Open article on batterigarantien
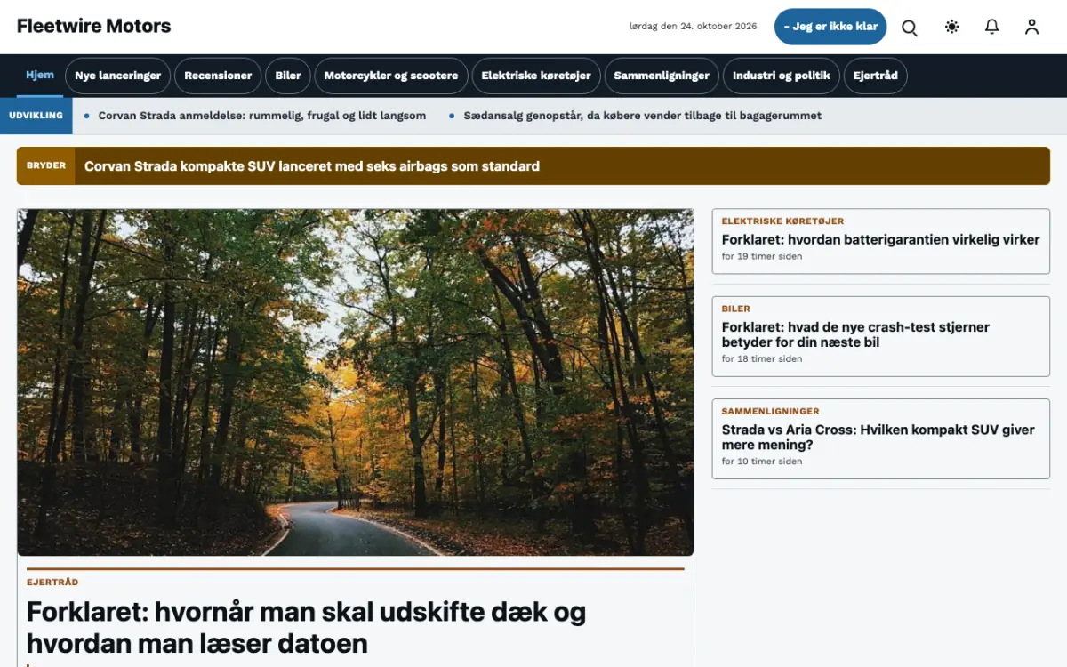1067x667 pixels. point(880,239)
